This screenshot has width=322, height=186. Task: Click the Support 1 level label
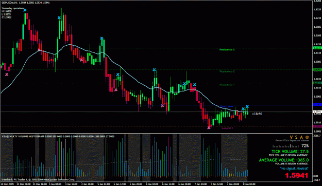[227, 128]
